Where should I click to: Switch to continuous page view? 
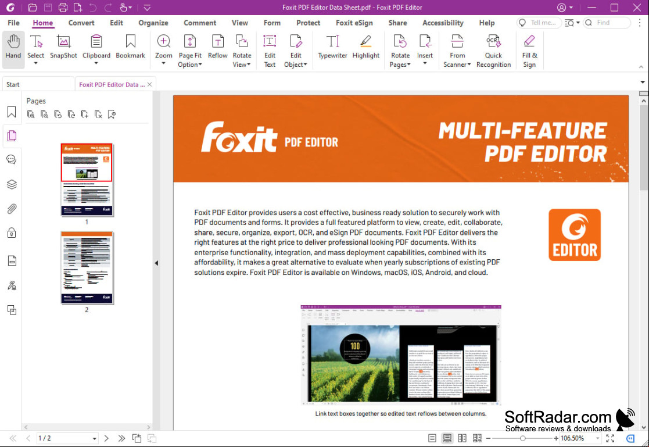click(x=447, y=438)
